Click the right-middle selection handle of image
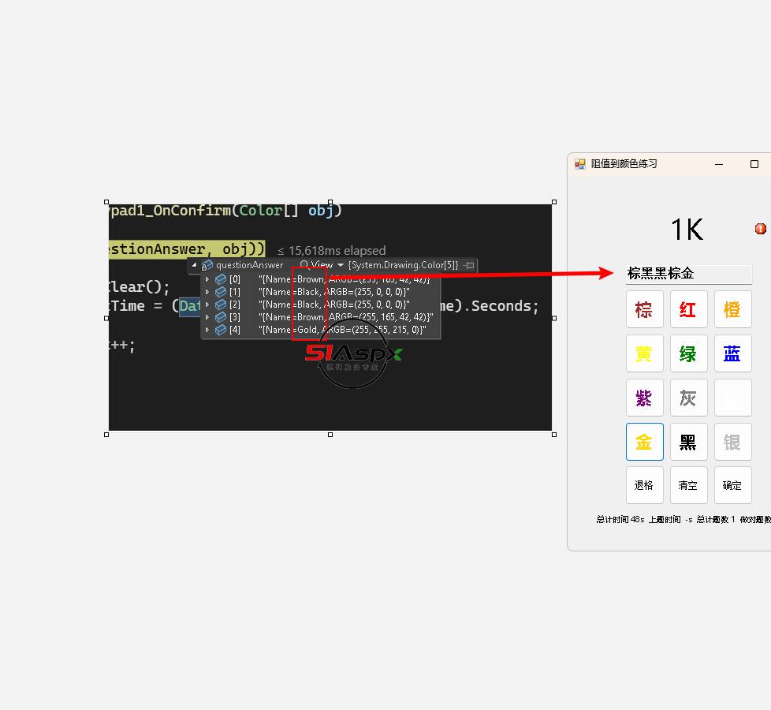The width and height of the screenshot is (771, 710). (554, 319)
